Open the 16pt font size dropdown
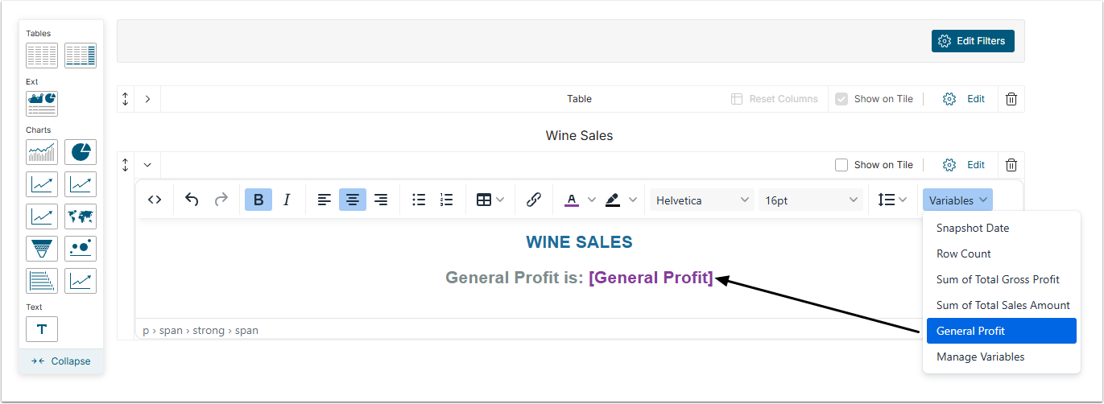 coord(811,200)
